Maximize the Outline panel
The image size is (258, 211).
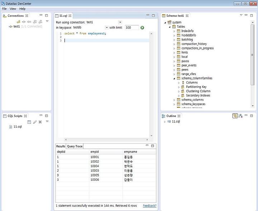point(252,116)
